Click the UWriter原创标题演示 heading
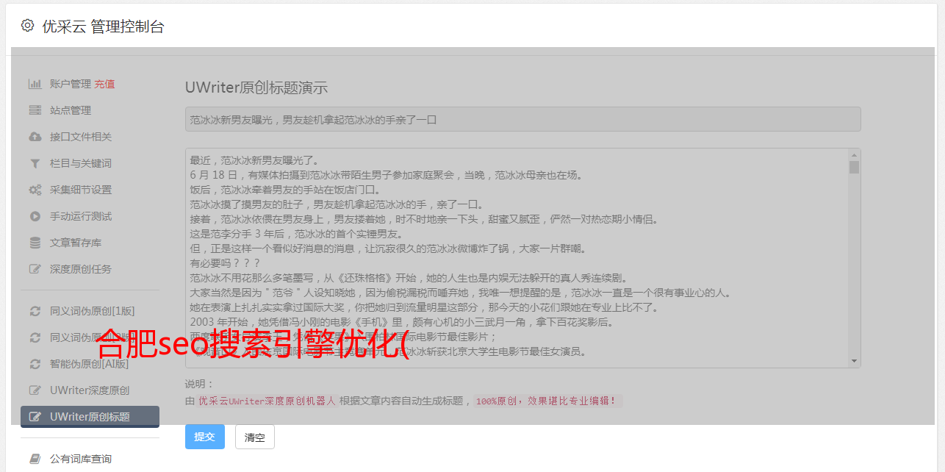 [x=256, y=87]
